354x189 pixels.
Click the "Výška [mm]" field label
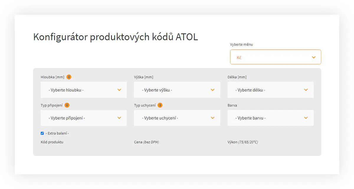(x=144, y=77)
